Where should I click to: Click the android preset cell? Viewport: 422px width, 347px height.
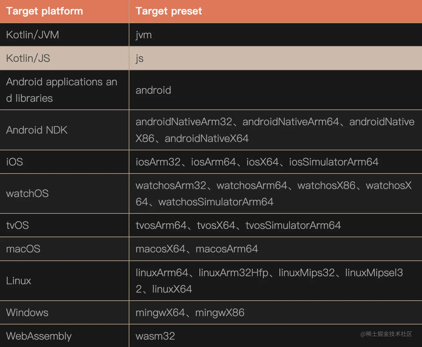[153, 90]
